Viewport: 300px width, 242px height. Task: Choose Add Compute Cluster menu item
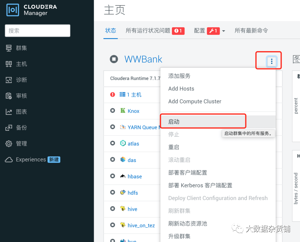(218, 101)
